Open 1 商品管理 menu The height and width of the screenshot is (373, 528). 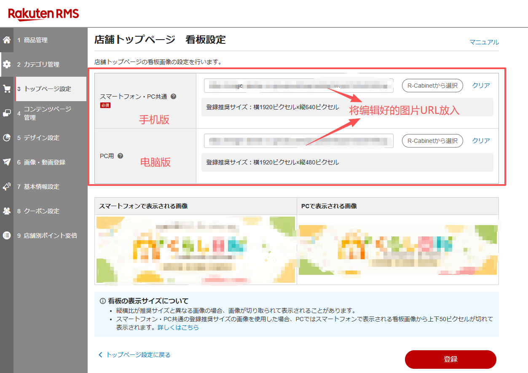pos(50,40)
